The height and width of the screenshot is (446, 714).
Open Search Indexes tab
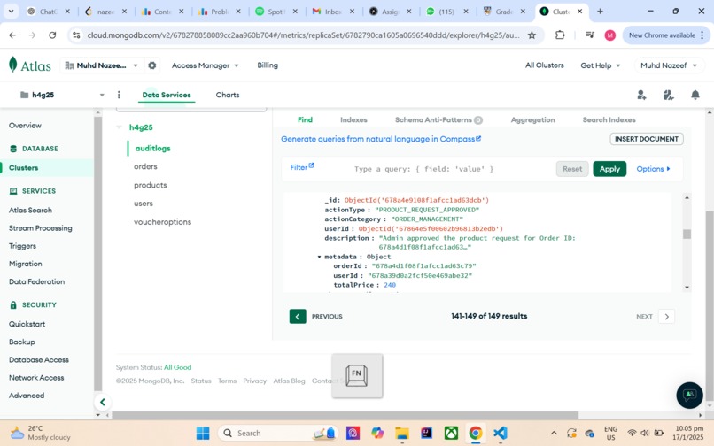[x=609, y=119]
